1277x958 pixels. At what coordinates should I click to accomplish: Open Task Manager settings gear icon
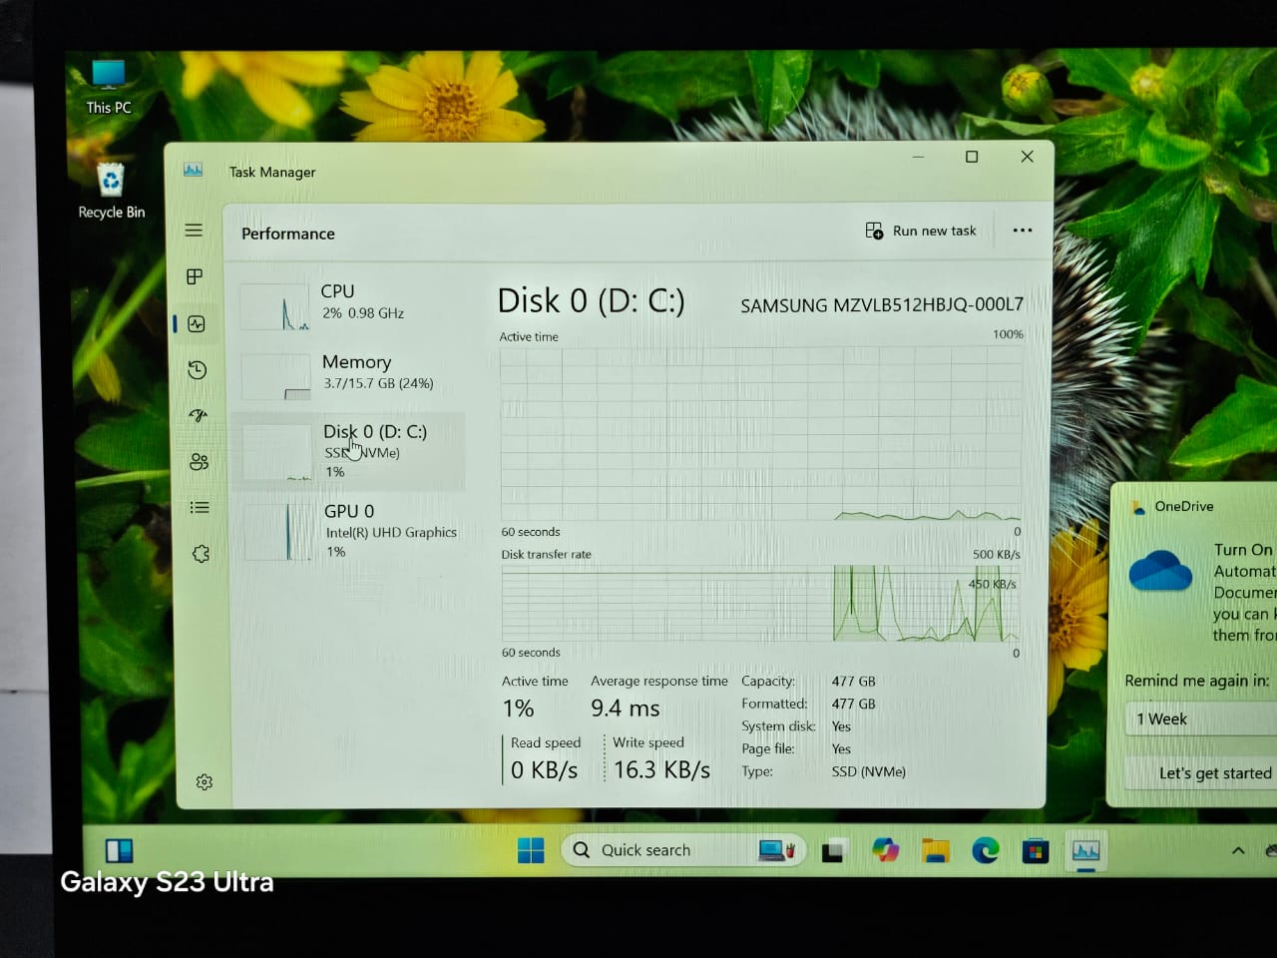205,782
